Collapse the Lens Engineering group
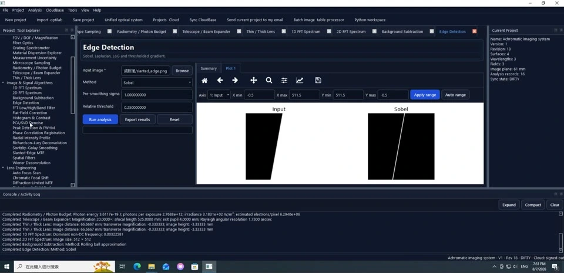Image resolution: width=564 pixels, height=273 pixels. (4, 168)
